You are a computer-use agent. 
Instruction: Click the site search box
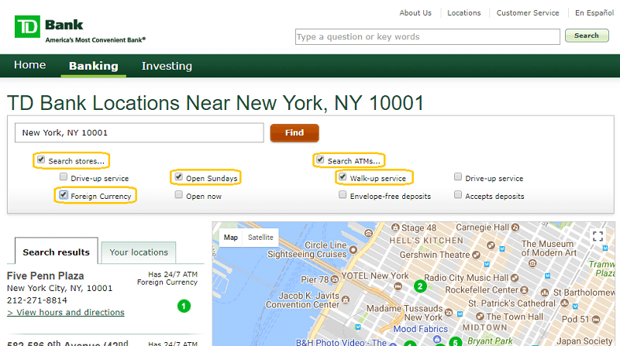point(427,36)
